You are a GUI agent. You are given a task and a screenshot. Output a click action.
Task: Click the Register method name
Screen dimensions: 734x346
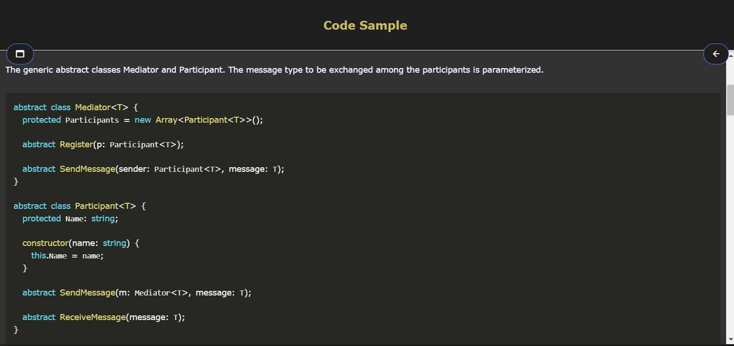tap(76, 145)
